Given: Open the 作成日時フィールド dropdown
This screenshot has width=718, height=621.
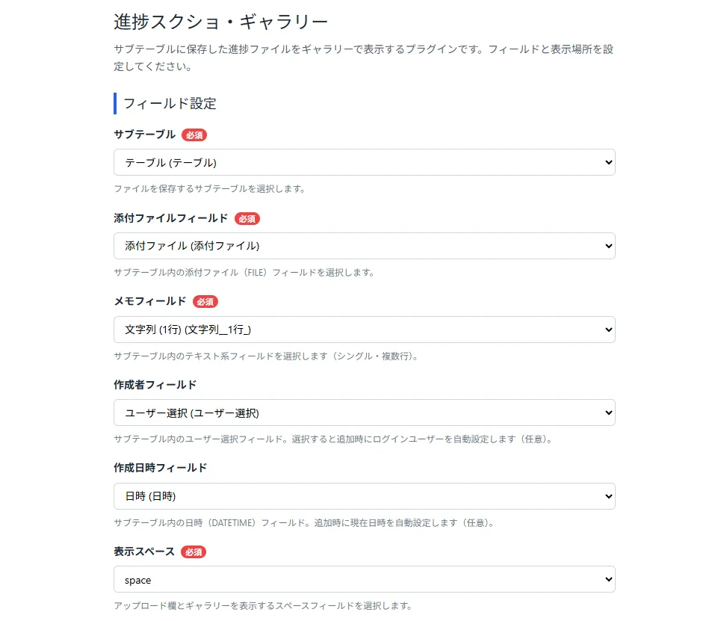Looking at the screenshot, I should [364, 495].
